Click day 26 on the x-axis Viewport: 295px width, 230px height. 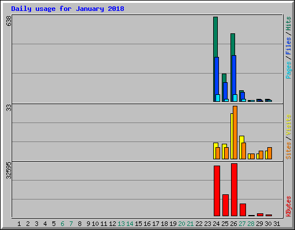point(233,224)
